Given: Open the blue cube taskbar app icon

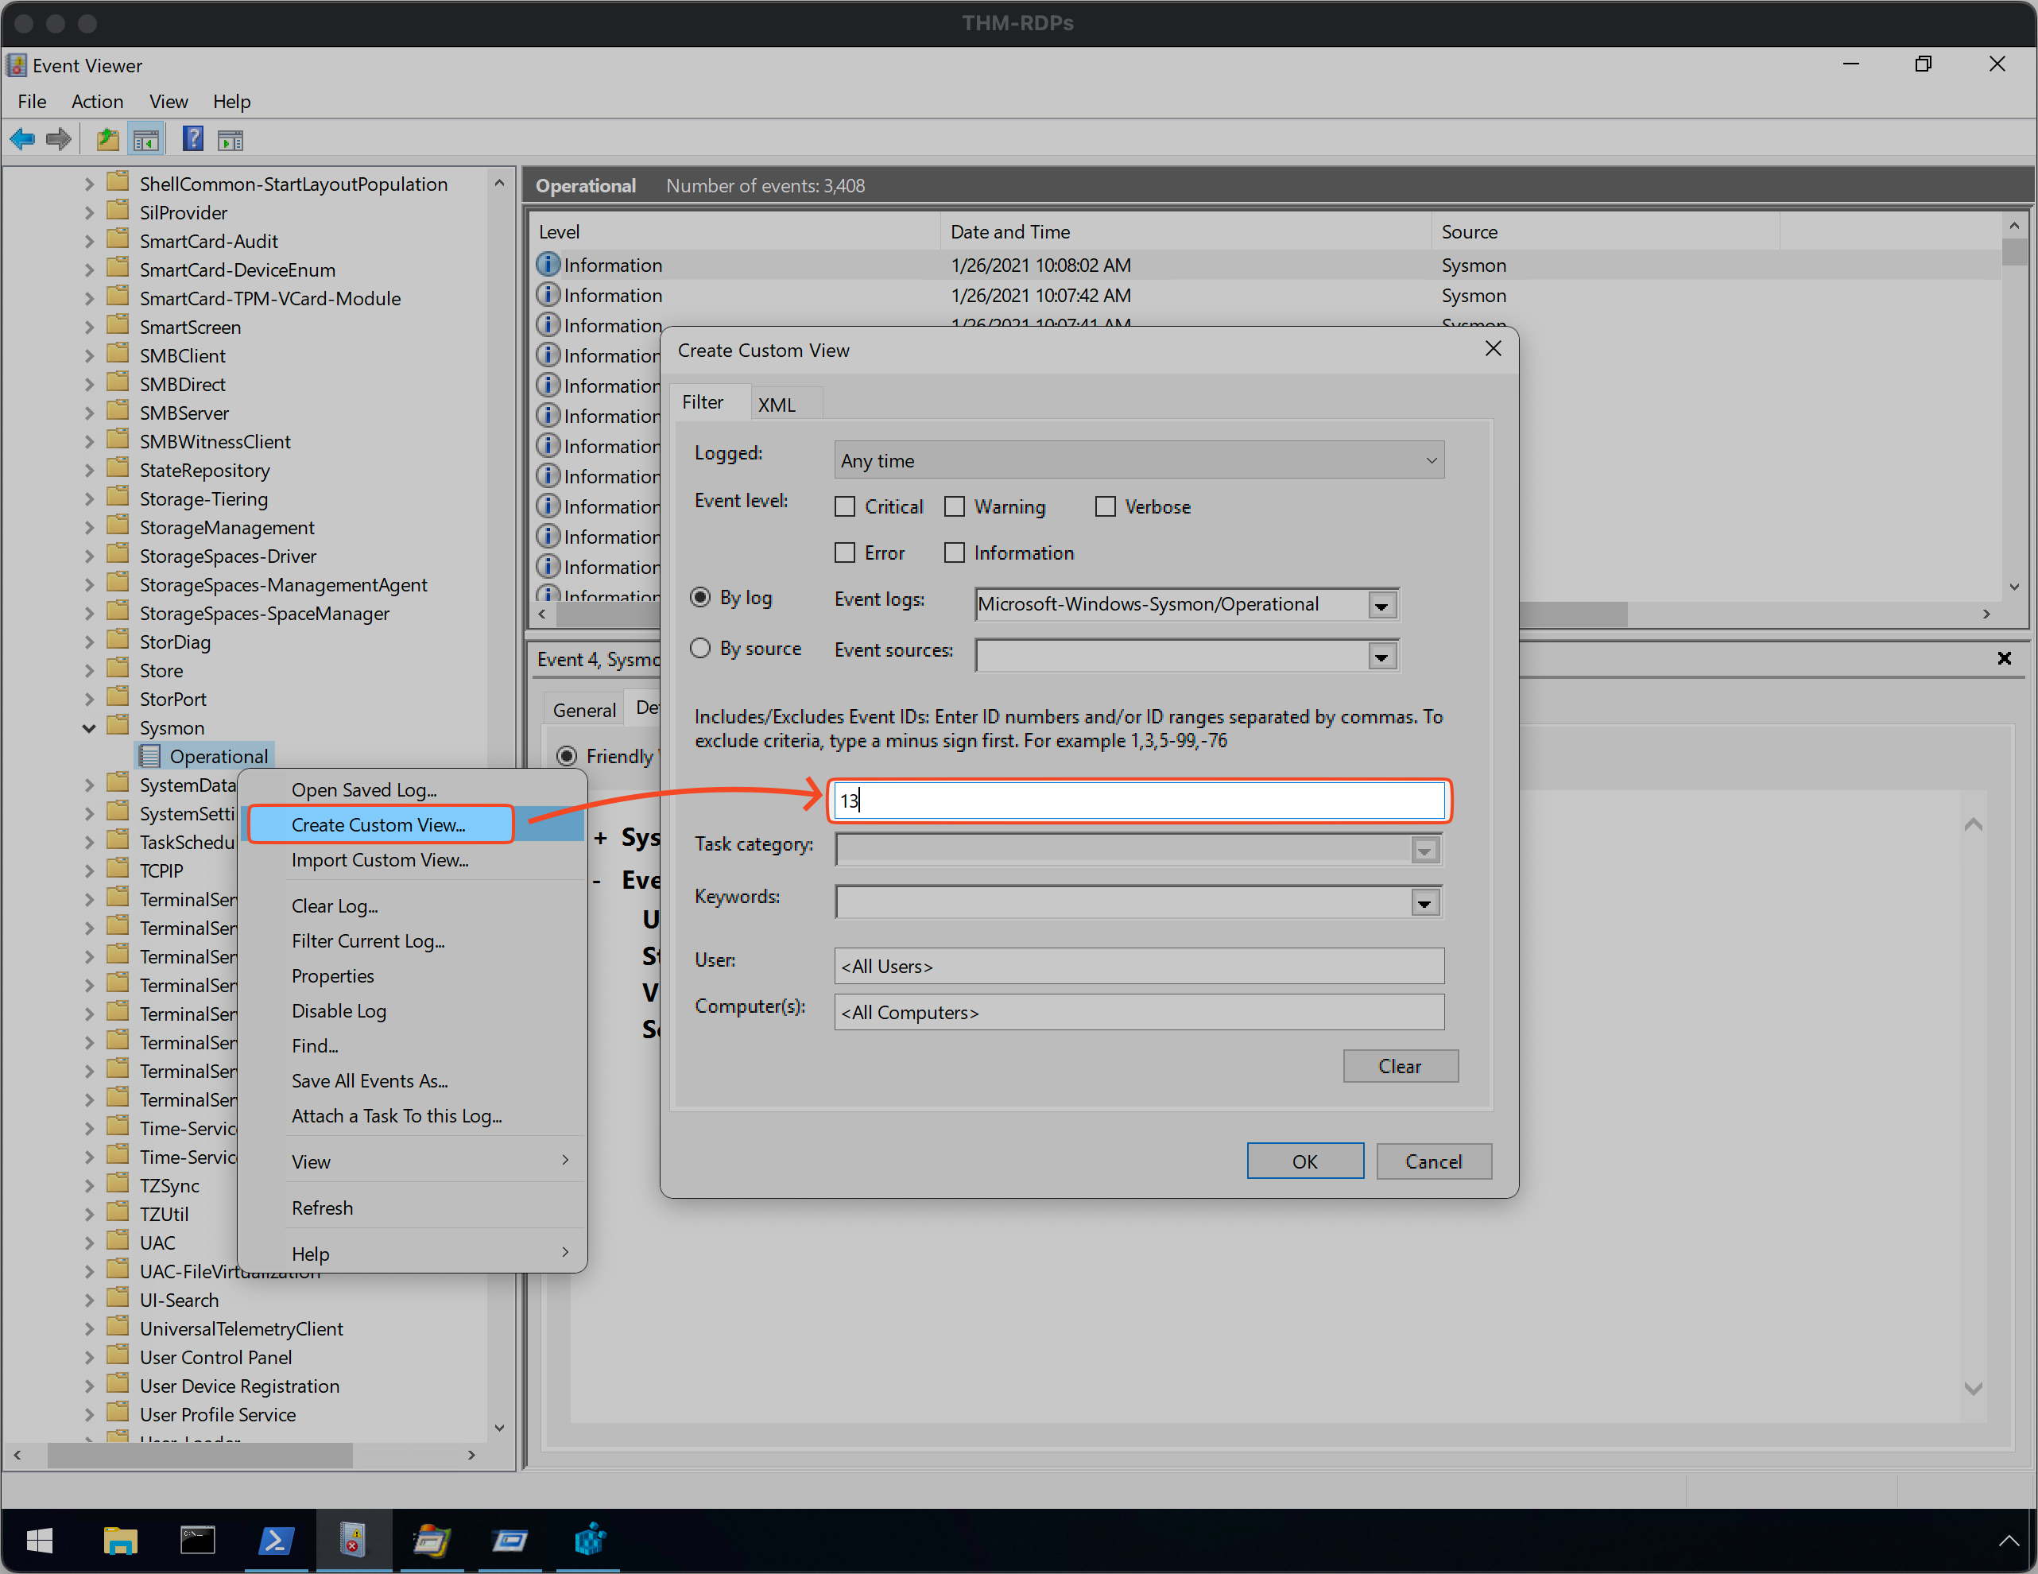Looking at the screenshot, I should [589, 1541].
